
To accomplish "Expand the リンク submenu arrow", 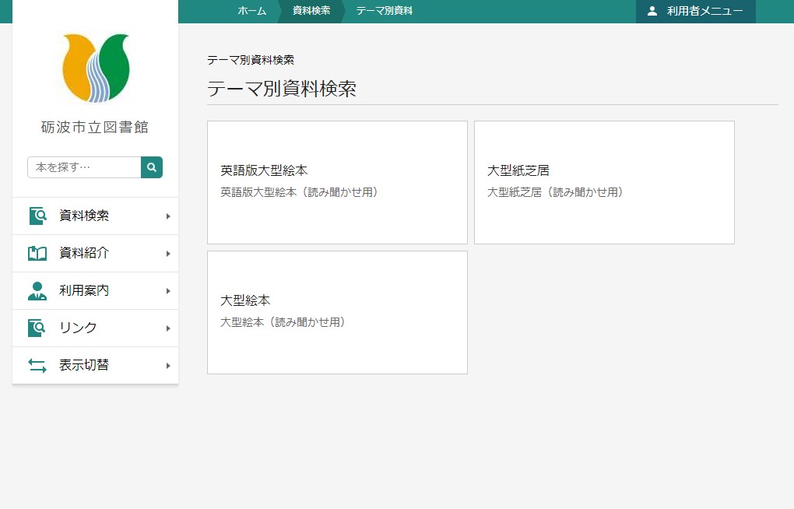I will coord(168,328).
